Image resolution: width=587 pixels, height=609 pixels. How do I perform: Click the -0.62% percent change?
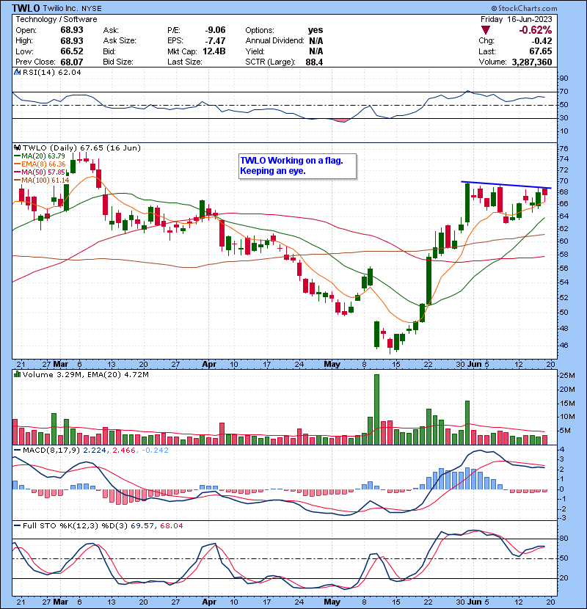point(536,30)
